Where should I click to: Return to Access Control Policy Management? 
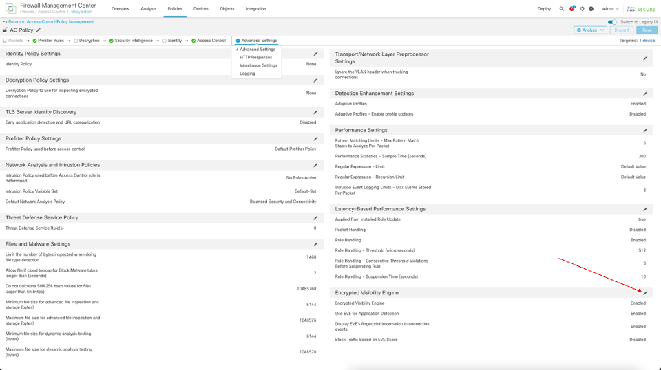click(51, 21)
